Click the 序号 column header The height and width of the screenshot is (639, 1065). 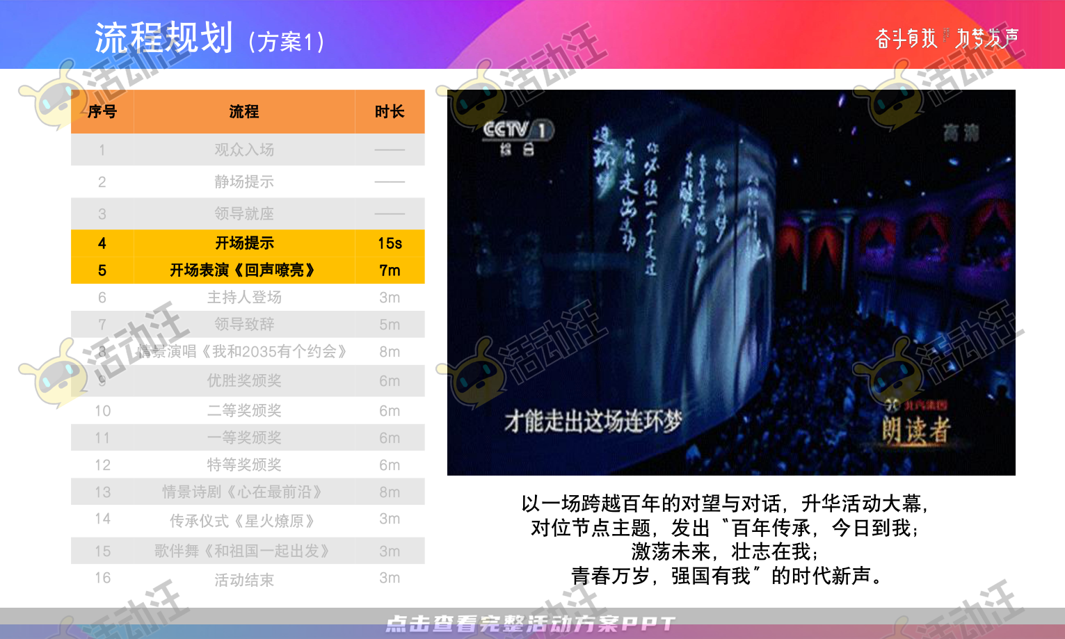coord(102,111)
